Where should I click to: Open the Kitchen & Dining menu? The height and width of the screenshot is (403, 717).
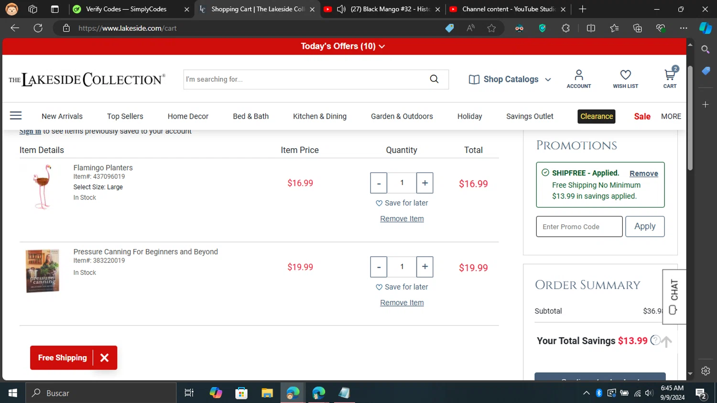point(320,116)
